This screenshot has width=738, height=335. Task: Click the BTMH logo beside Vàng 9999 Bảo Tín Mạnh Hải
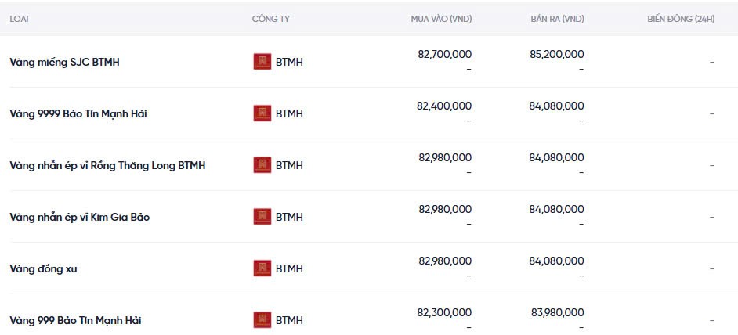(x=262, y=113)
